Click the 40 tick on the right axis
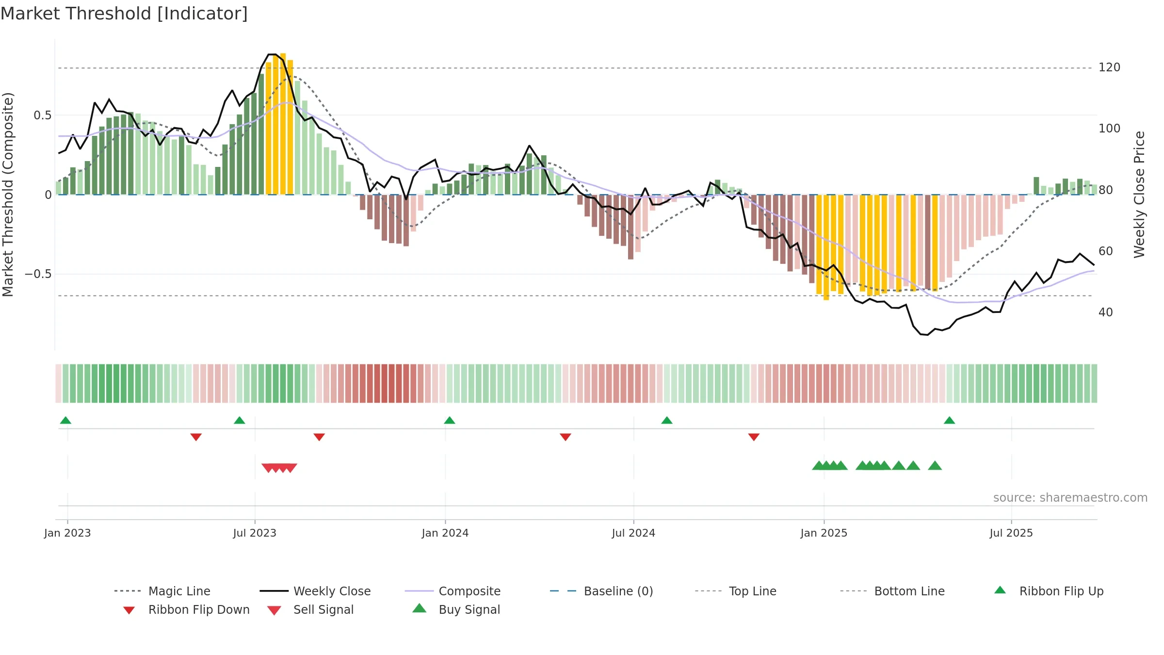Viewport: 1164px width, 655px height. coord(1106,312)
